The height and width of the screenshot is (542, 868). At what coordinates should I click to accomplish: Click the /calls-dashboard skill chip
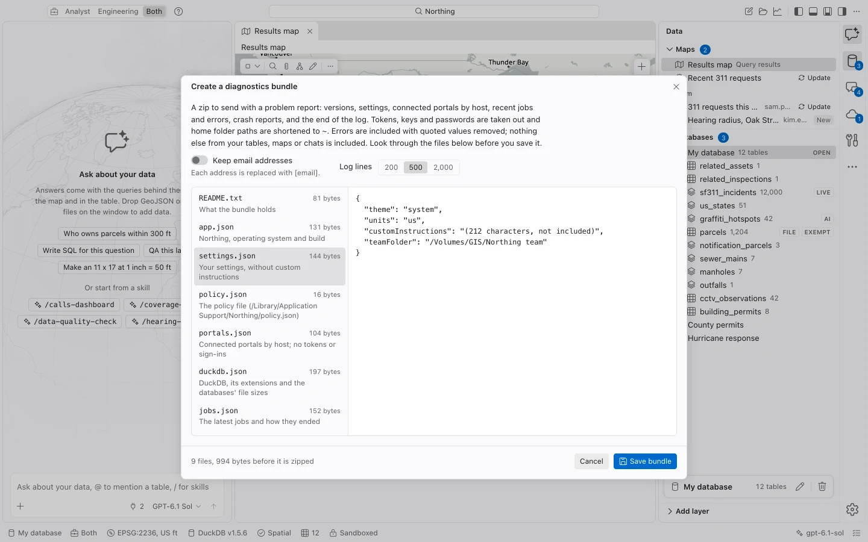[x=75, y=305]
